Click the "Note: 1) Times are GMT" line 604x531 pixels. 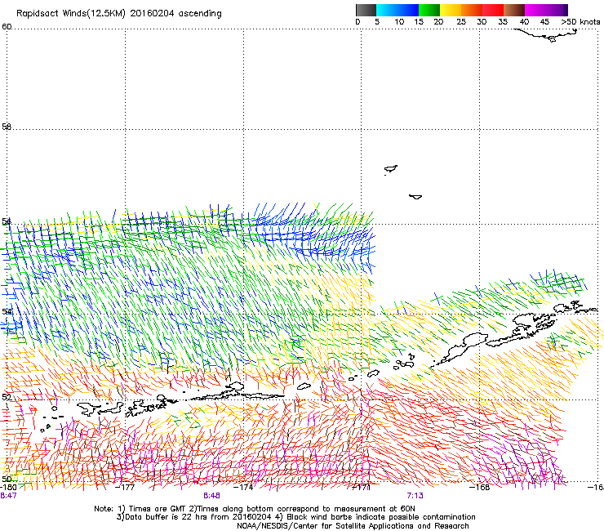(x=255, y=509)
